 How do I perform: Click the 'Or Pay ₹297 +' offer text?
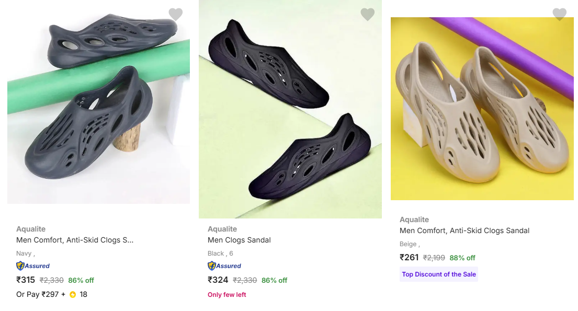(x=41, y=294)
